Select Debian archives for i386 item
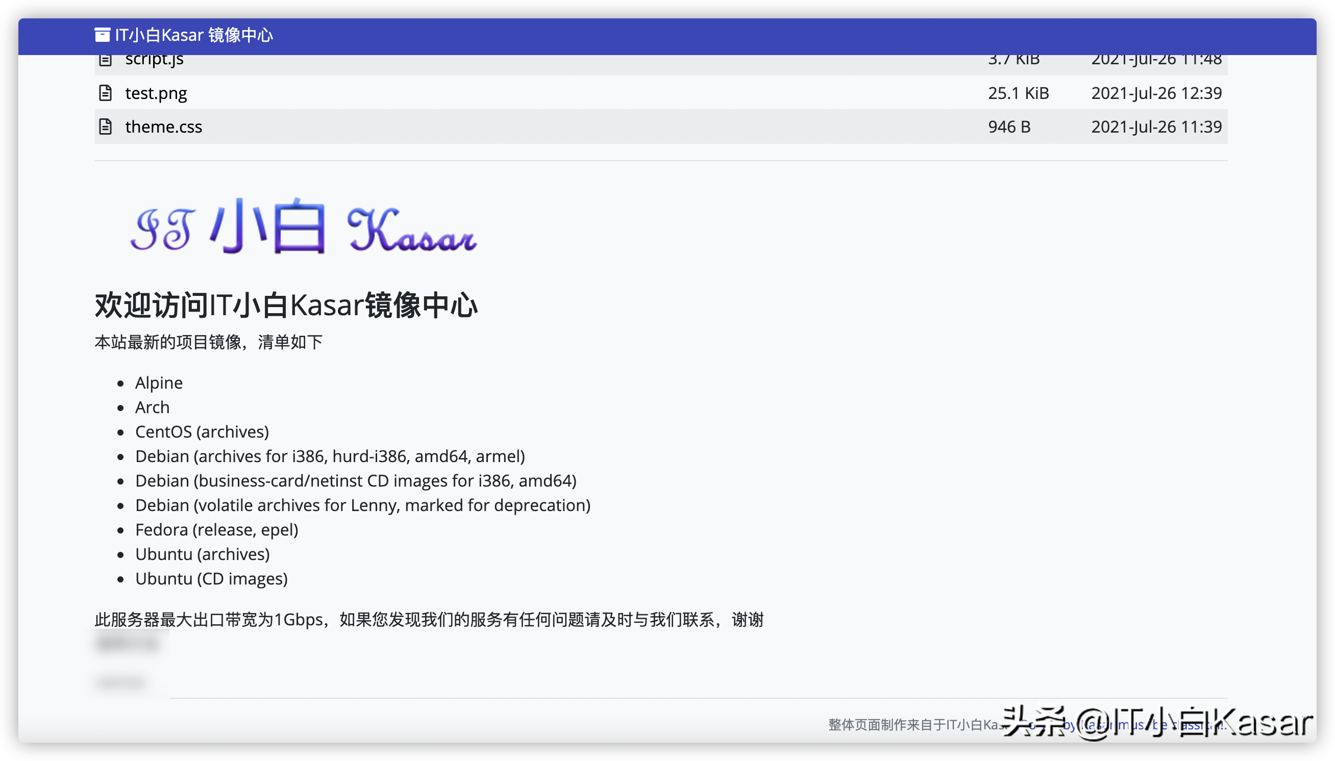The height and width of the screenshot is (761, 1335). 330,456
